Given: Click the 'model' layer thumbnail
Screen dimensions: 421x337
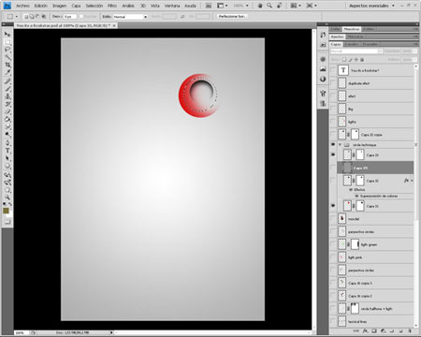Looking at the screenshot, I should (x=342, y=219).
